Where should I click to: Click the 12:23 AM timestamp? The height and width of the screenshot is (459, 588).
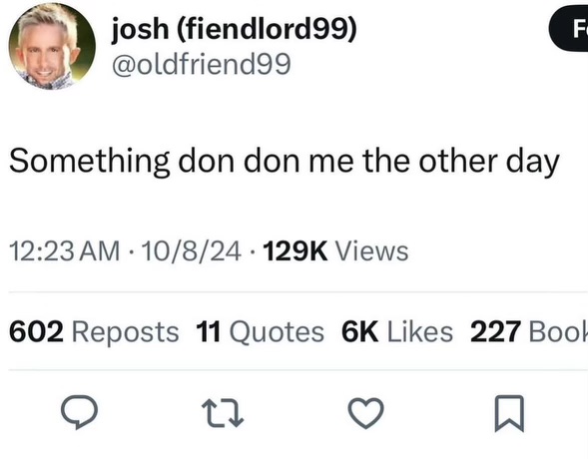coord(64,251)
